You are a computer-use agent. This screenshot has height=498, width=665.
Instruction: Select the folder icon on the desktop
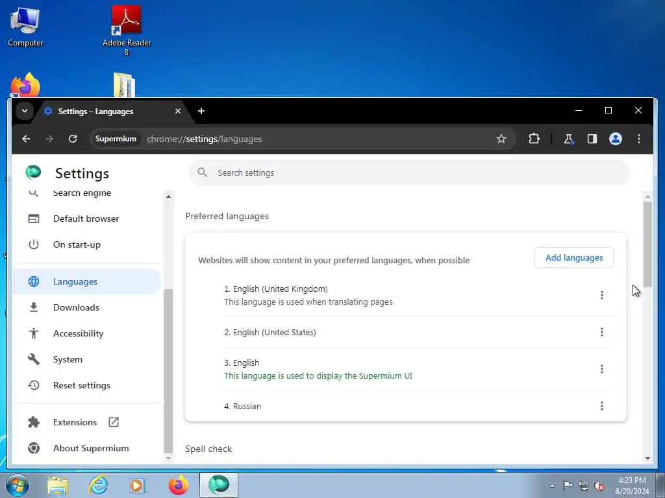tap(124, 85)
